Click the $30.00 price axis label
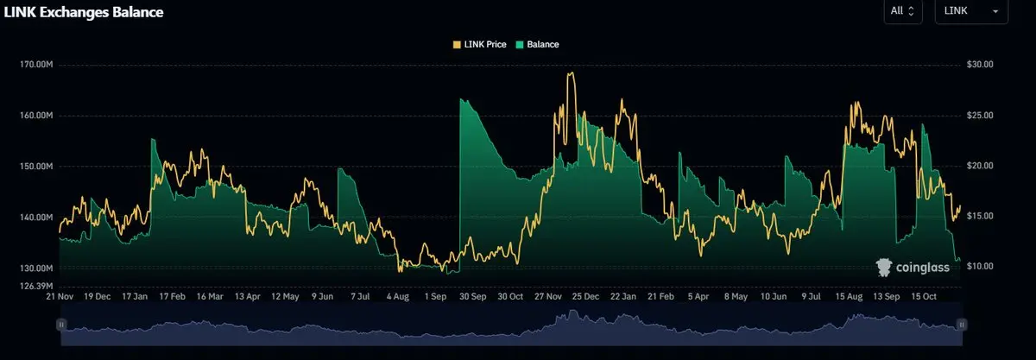The height and width of the screenshot is (360, 1036). pyautogui.click(x=980, y=65)
